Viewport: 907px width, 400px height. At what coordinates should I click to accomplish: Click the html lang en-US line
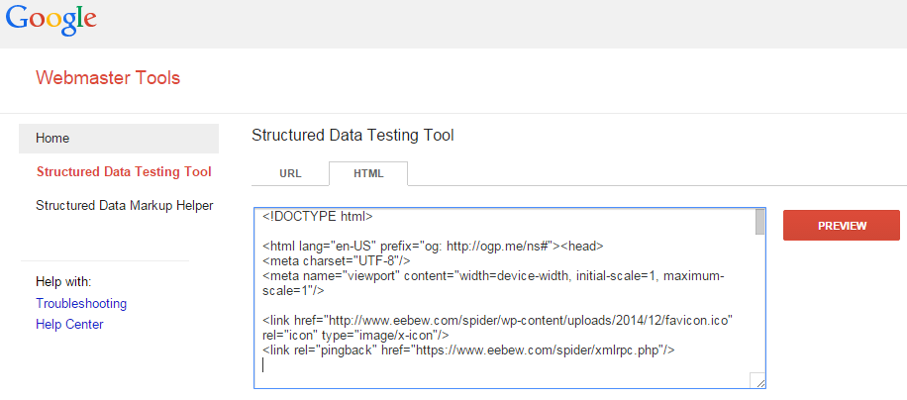(x=433, y=247)
